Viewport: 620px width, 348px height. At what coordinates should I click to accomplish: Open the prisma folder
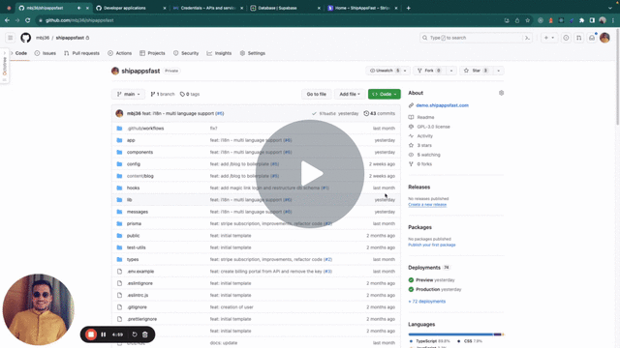134,223
